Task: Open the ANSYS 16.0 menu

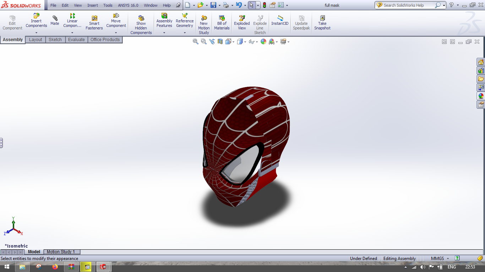Action: [x=128, y=5]
